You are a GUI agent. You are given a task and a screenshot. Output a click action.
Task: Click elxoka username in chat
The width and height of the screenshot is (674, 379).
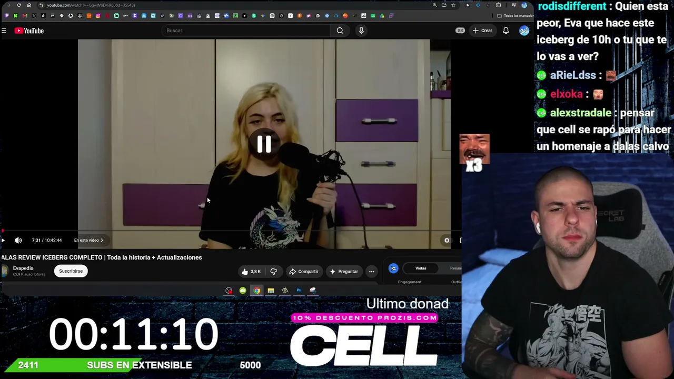pyautogui.click(x=566, y=94)
